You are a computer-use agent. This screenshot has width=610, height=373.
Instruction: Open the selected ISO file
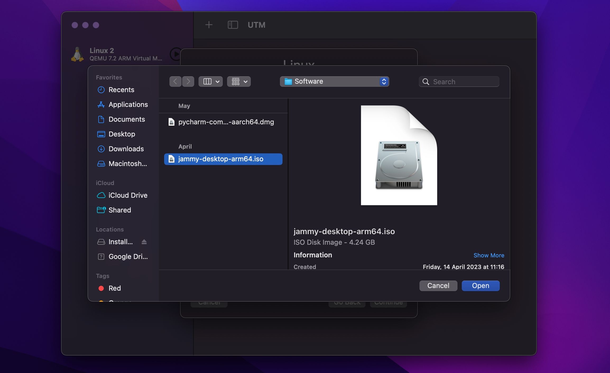(480, 286)
